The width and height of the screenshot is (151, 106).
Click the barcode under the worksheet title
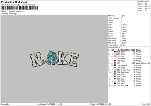[20, 8]
